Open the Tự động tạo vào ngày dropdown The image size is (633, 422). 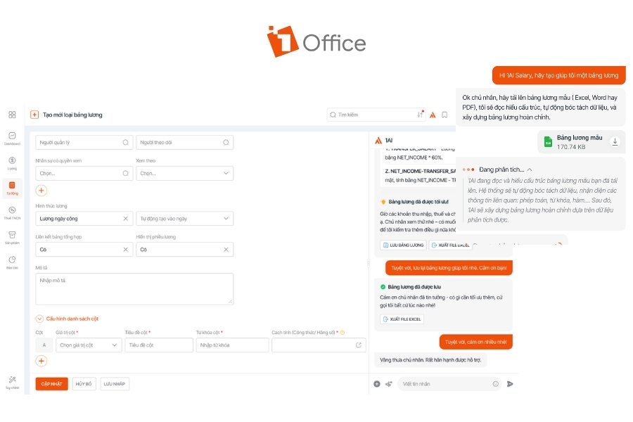(x=185, y=219)
